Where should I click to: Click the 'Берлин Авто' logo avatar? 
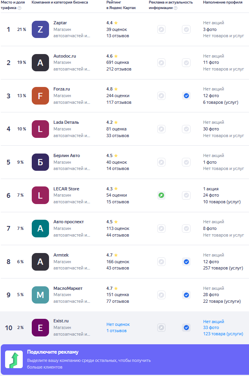40,162
